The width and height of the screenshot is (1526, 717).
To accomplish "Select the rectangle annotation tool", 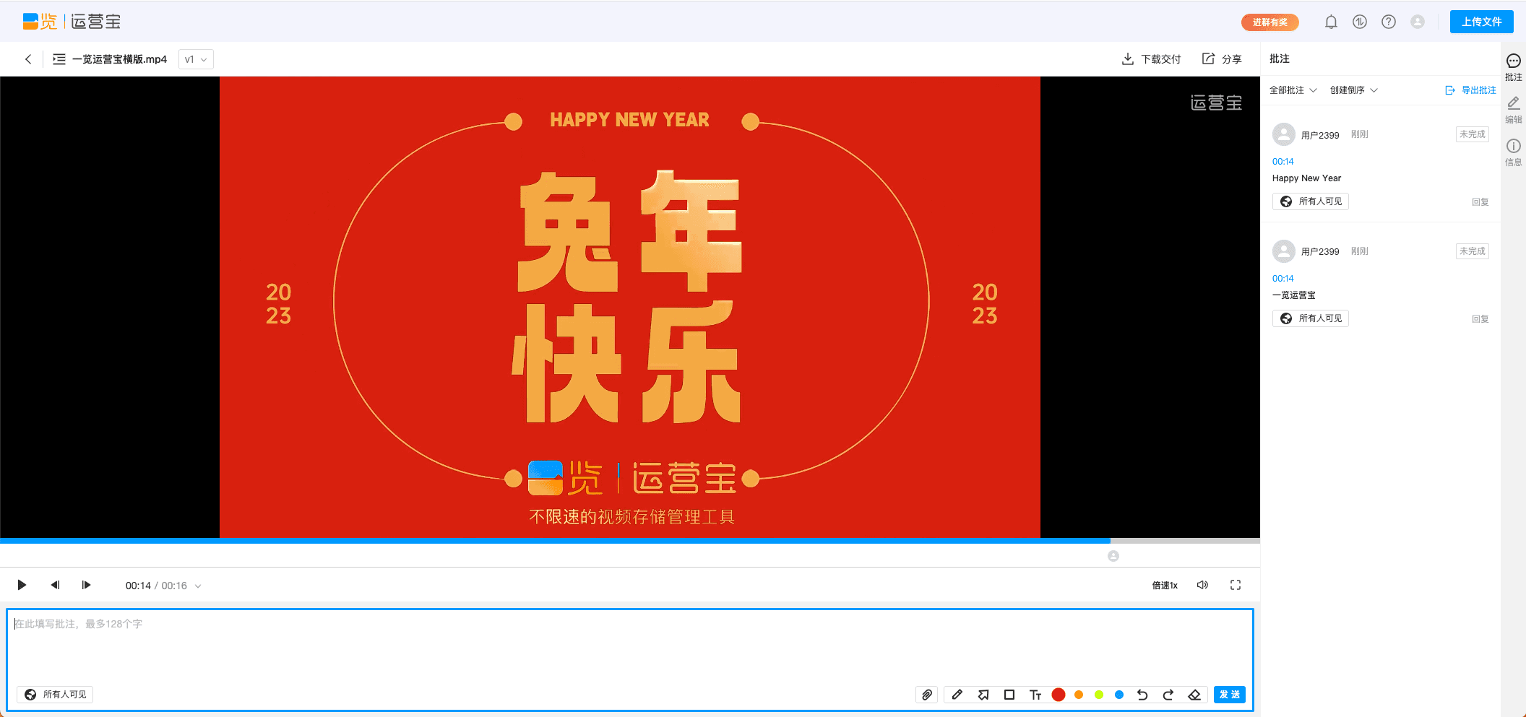I will coord(1009,694).
